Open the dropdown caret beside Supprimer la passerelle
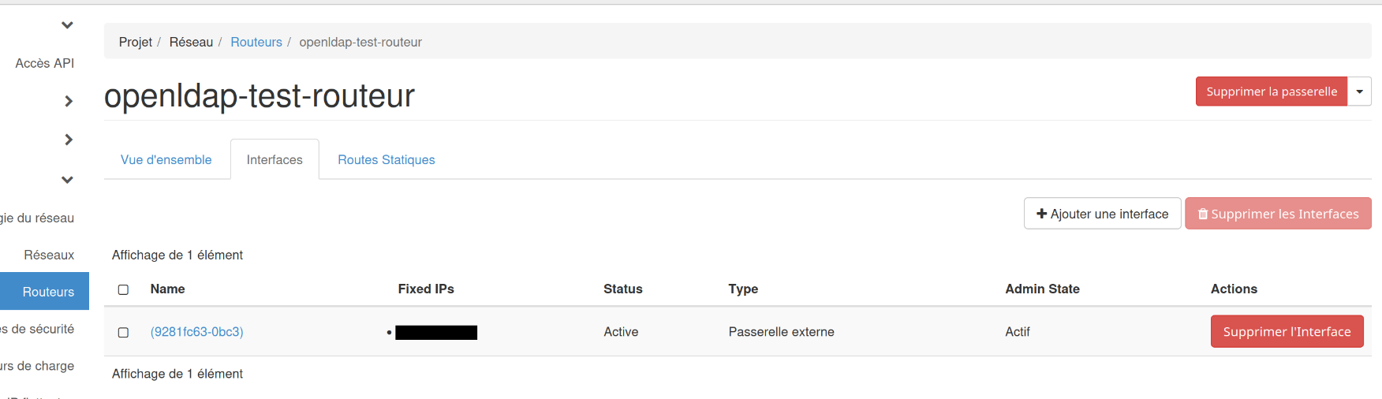1382x399 pixels. point(1359,91)
